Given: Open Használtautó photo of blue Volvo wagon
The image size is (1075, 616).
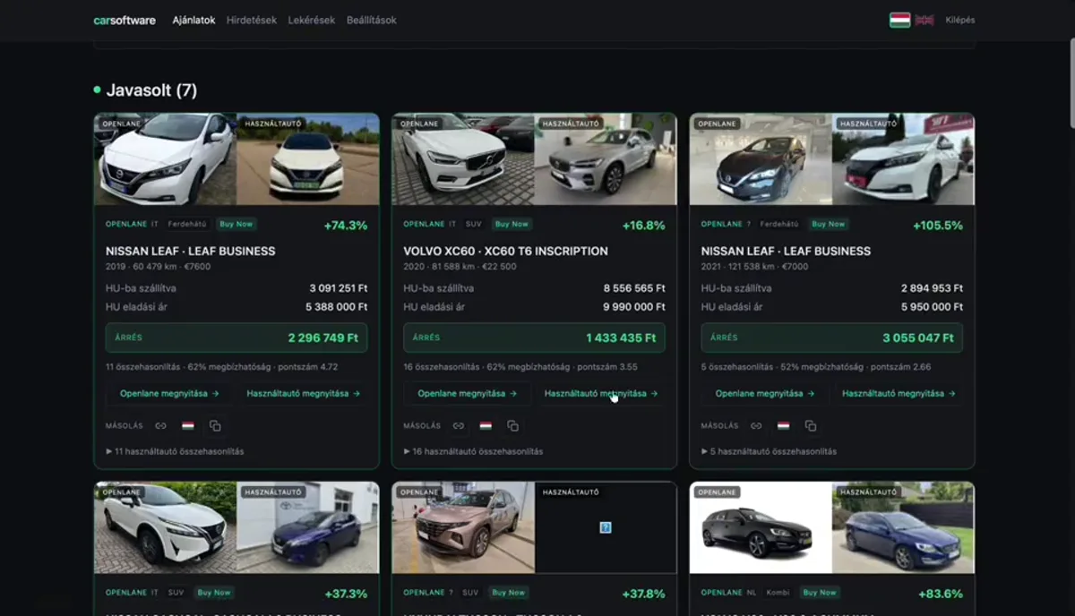Looking at the screenshot, I should pos(903,528).
